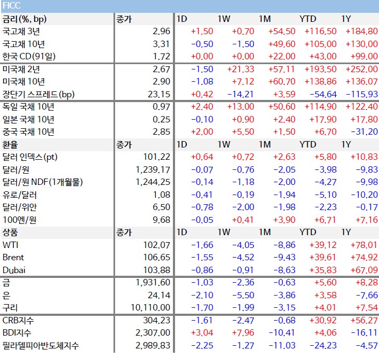Select 장단기 스프레드 closing value 23.15
The width and height of the screenshot is (379, 357).
(159, 94)
